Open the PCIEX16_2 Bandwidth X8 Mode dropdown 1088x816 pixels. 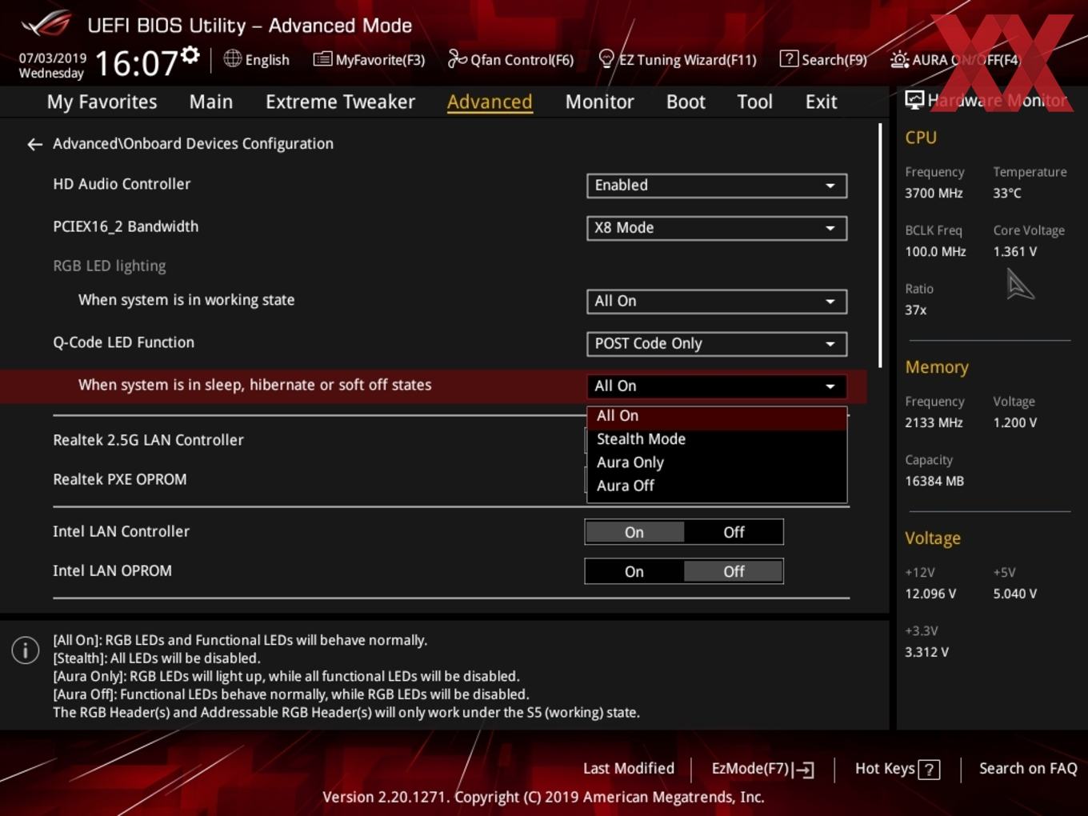[717, 228]
